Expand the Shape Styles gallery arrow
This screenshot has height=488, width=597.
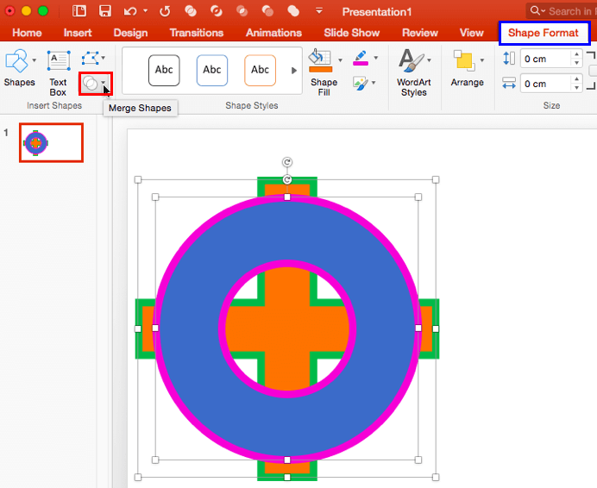pyautogui.click(x=294, y=71)
